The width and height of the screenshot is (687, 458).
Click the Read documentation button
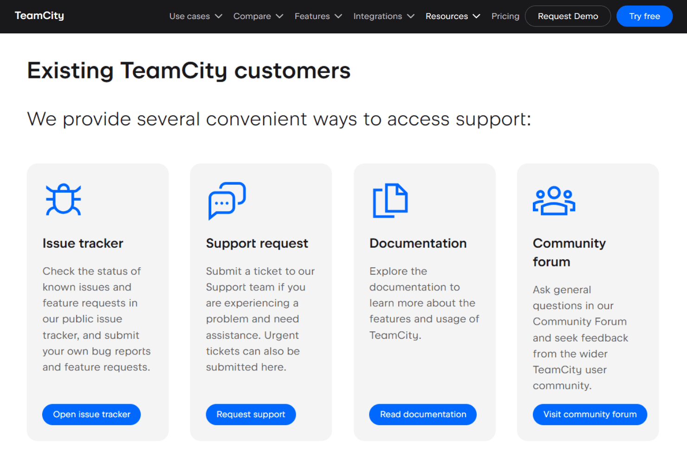pyautogui.click(x=423, y=414)
